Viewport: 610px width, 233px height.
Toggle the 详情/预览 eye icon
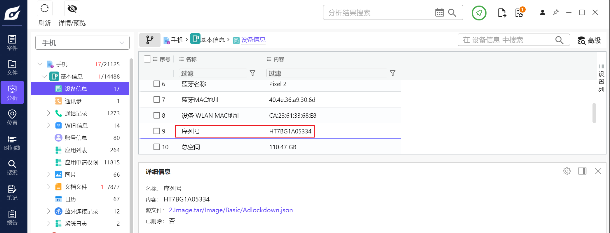(x=72, y=9)
